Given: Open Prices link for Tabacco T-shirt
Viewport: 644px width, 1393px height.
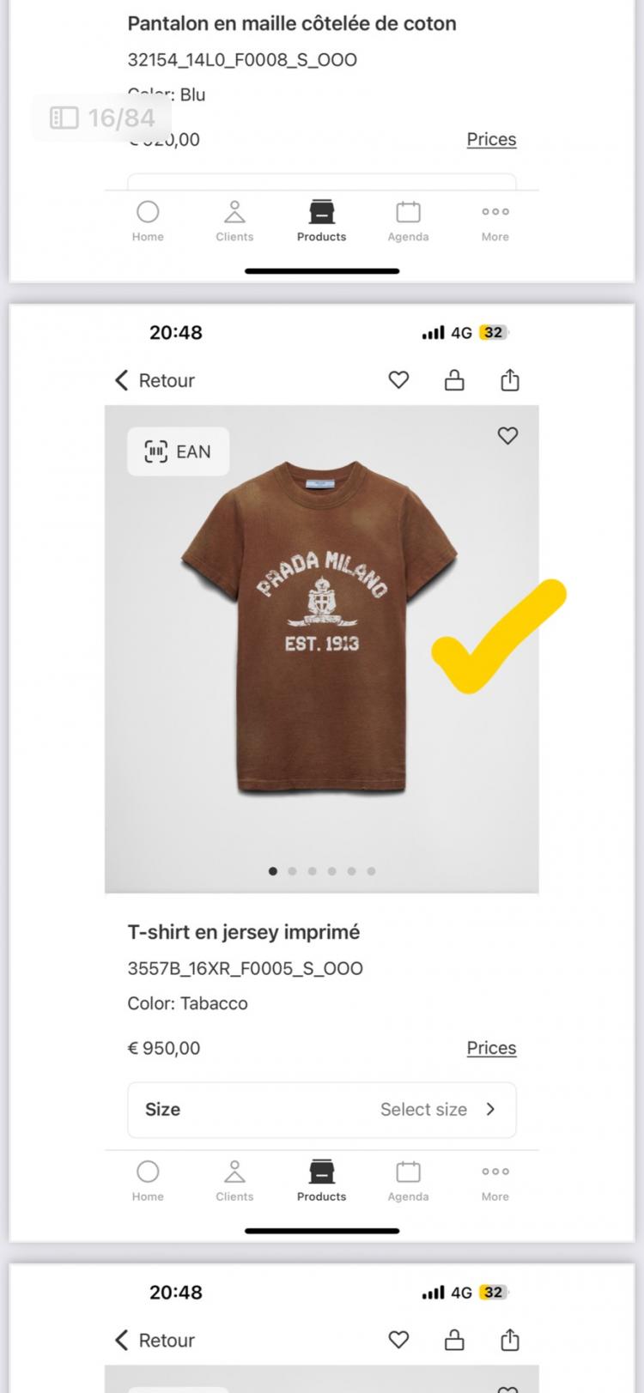Looking at the screenshot, I should pos(491,1048).
